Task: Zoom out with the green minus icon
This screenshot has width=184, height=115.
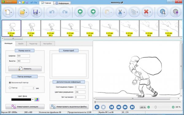Action: click(x=148, y=107)
